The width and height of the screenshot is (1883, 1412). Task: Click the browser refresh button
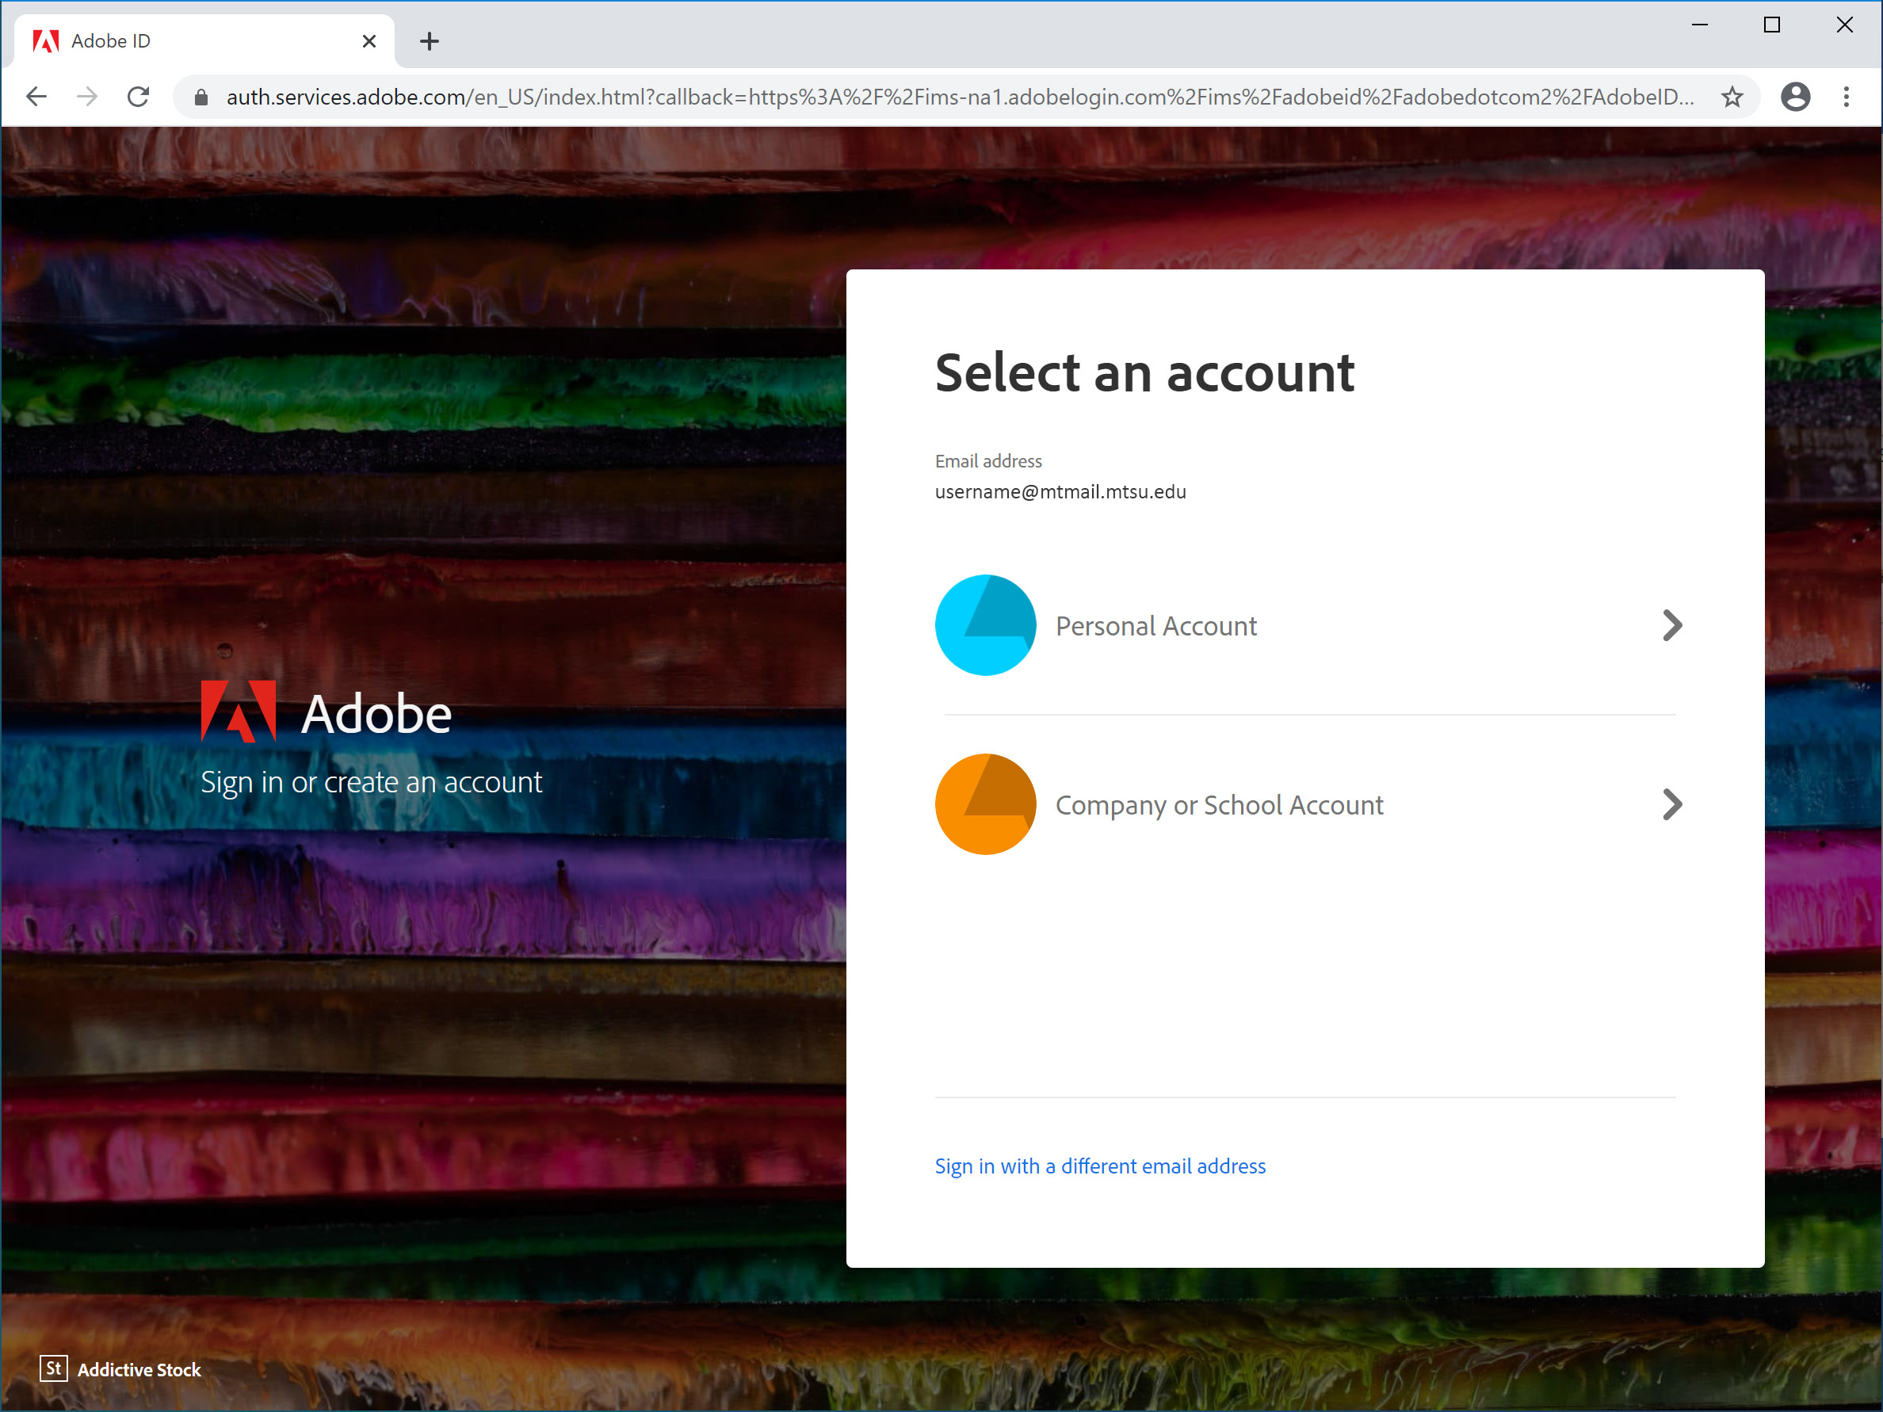point(136,97)
